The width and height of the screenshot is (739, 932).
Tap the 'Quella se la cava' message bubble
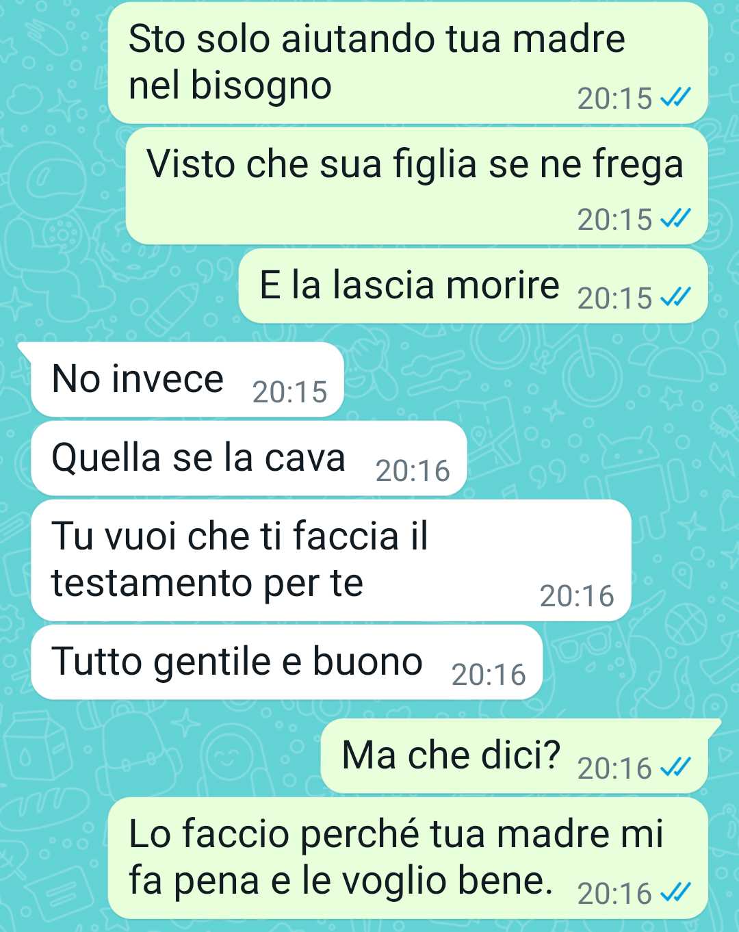[x=249, y=458]
